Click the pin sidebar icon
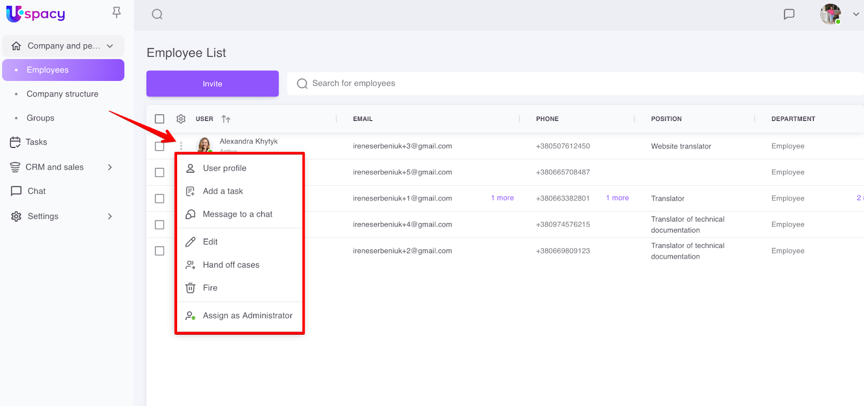Image resolution: width=864 pixels, height=406 pixels. point(116,12)
